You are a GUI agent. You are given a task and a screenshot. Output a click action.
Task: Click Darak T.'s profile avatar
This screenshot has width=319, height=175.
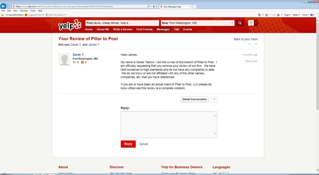click(64, 59)
